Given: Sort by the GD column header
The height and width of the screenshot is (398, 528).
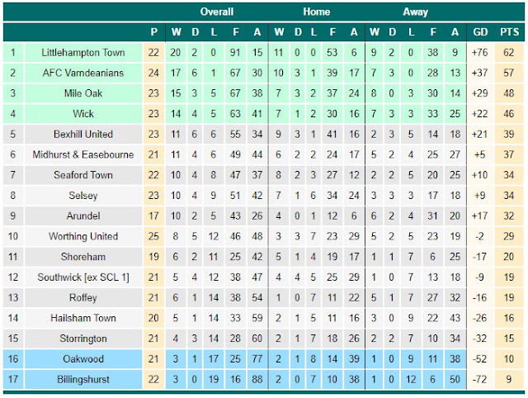Looking at the screenshot, I should tap(480, 32).
